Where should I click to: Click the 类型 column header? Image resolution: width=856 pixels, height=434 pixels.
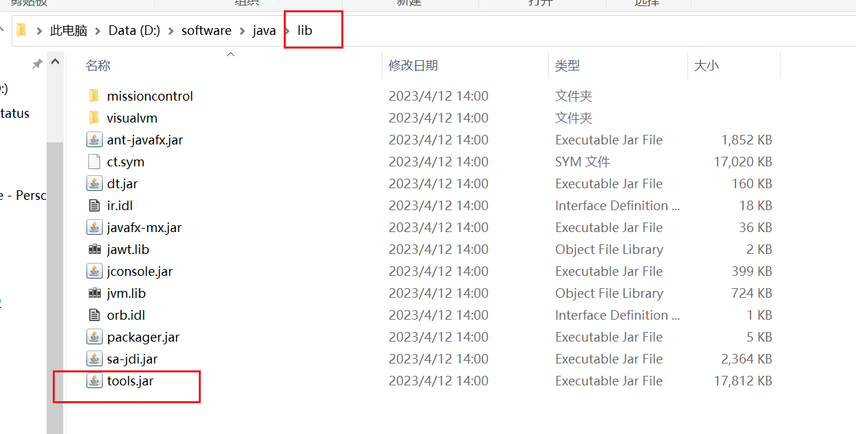[x=567, y=66]
